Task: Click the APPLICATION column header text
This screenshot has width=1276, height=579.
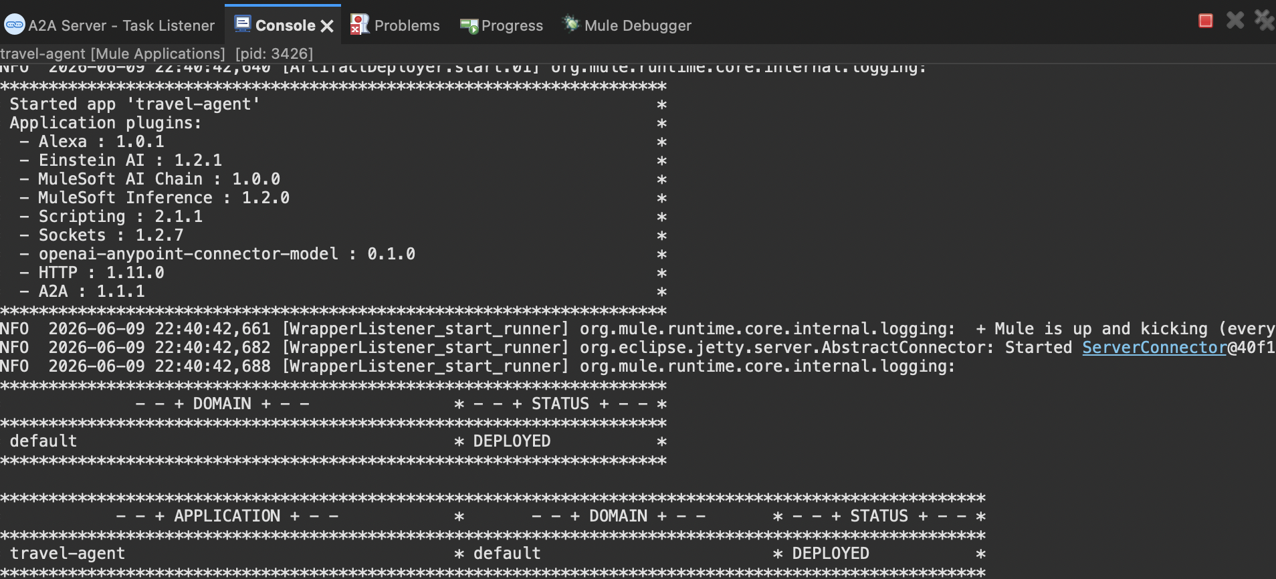Action: pyautogui.click(x=227, y=516)
